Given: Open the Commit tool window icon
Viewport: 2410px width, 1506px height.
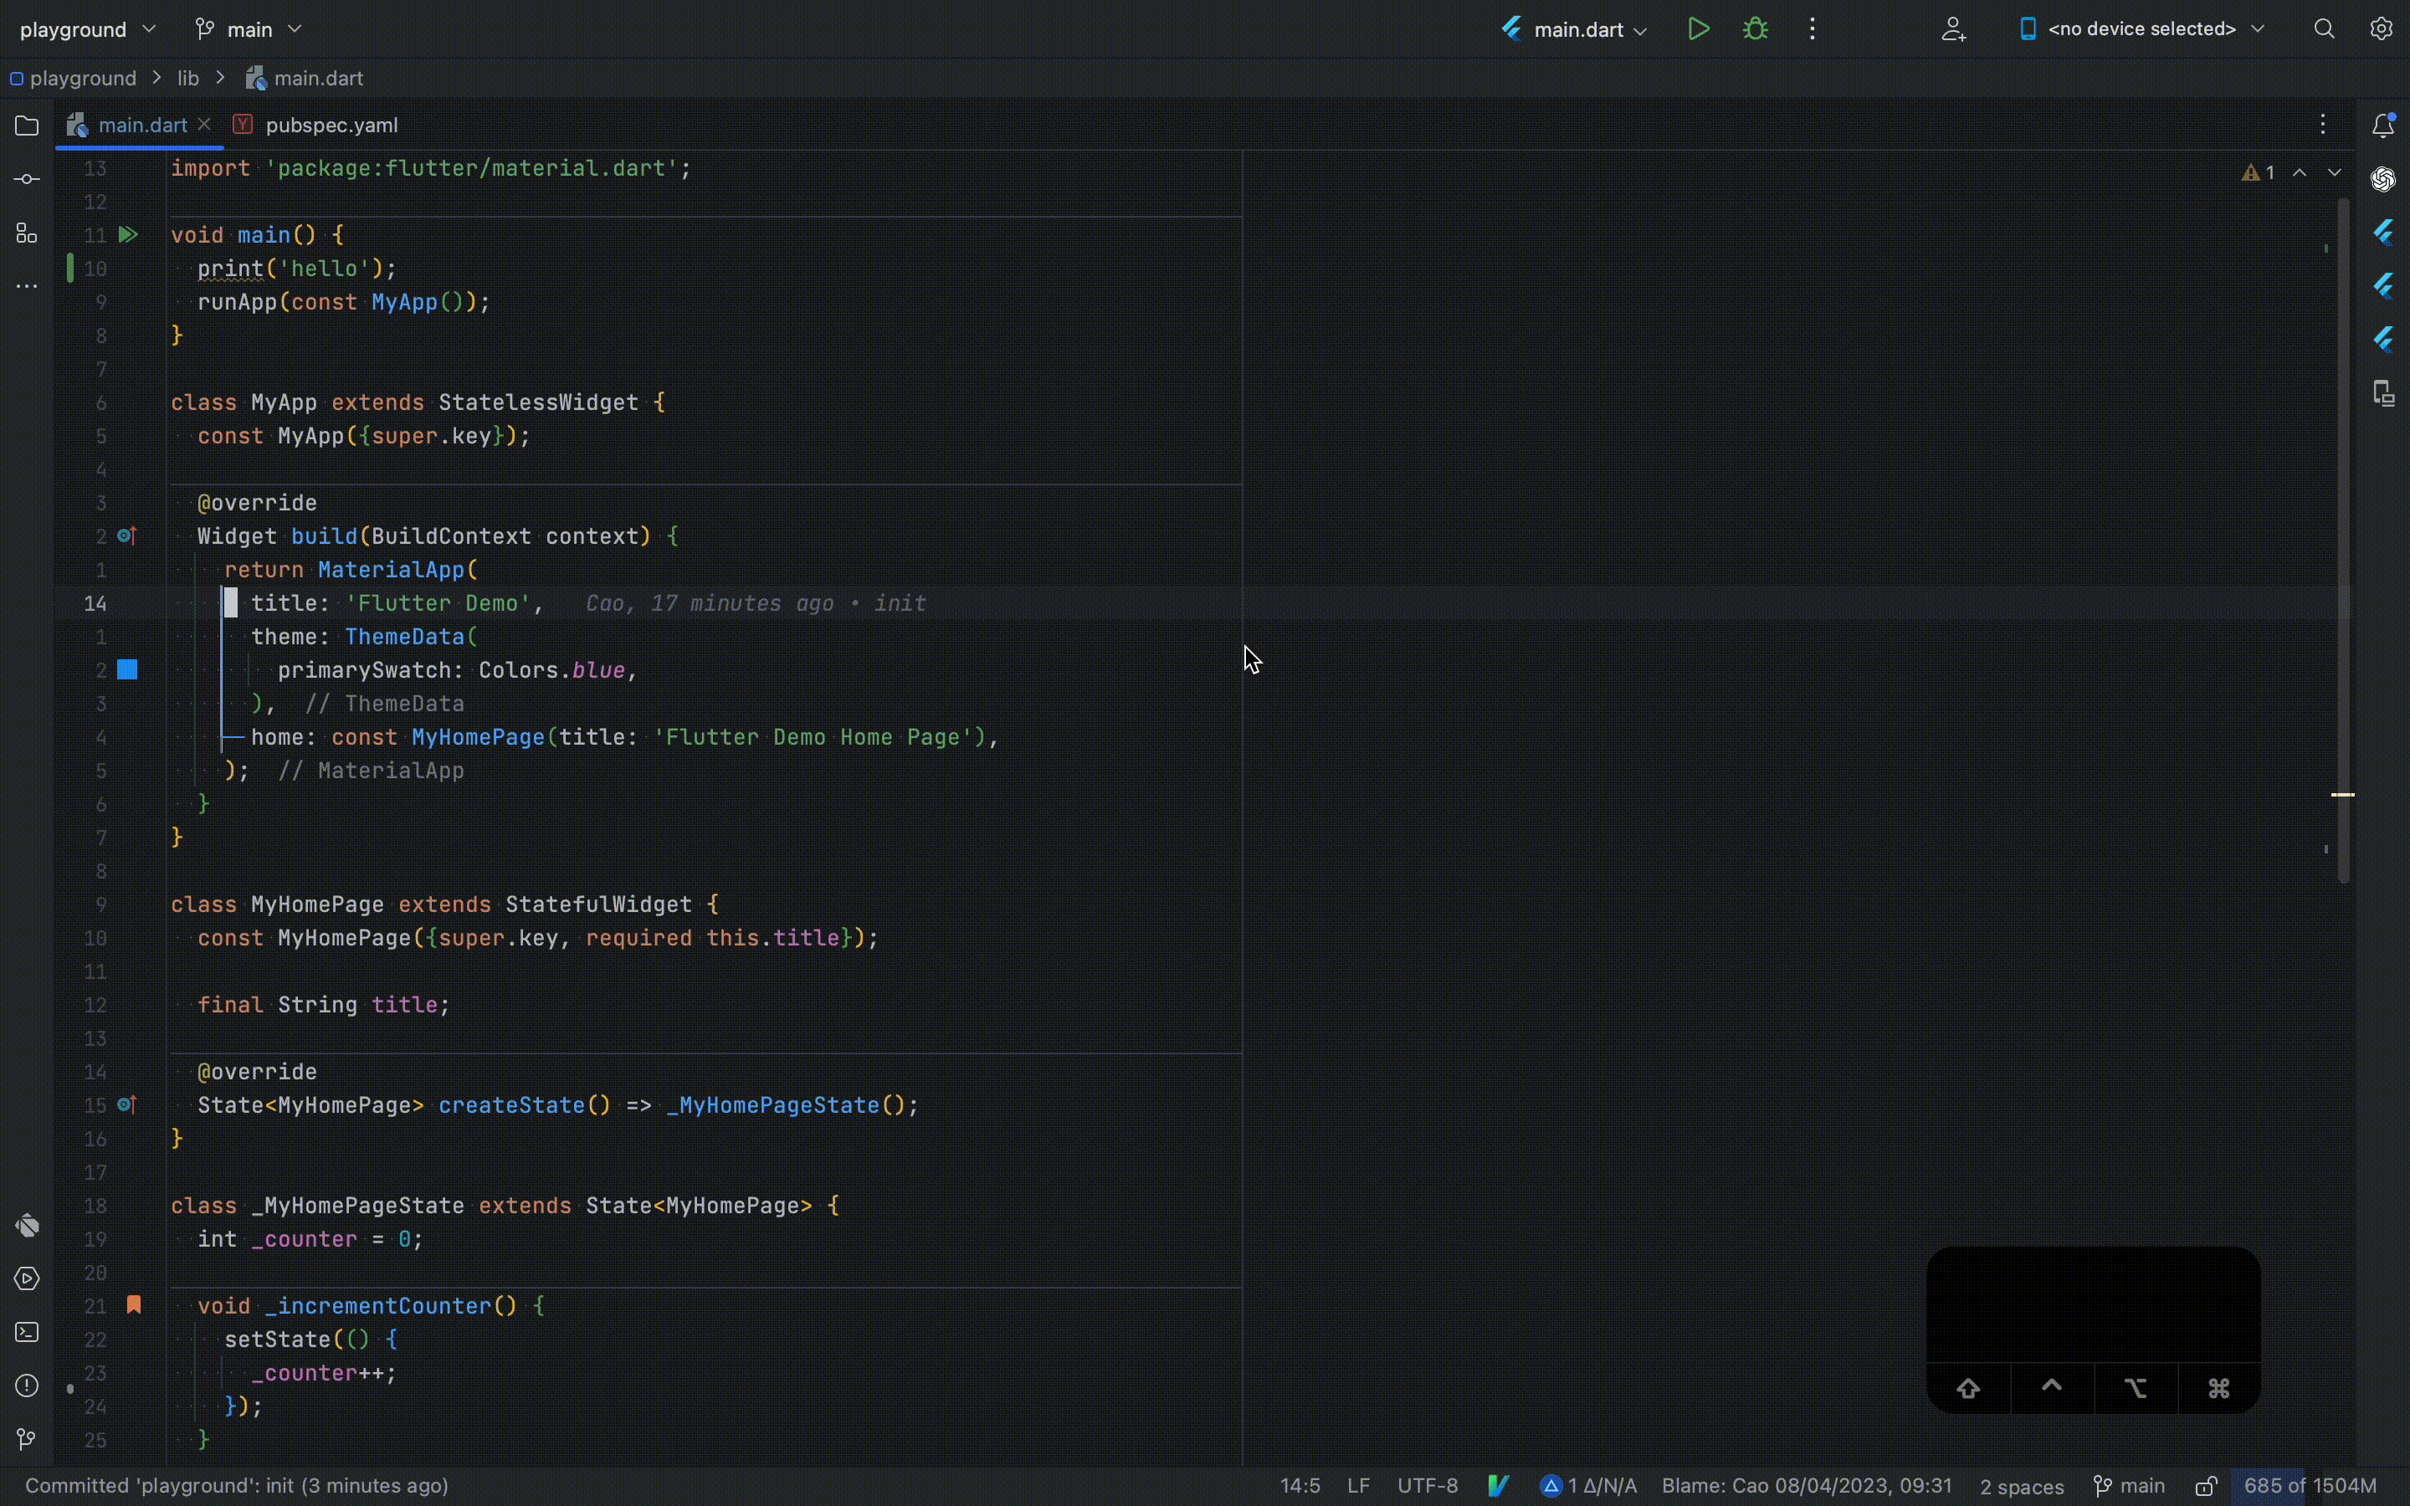Looking at the screenshot, I should 27,179.
